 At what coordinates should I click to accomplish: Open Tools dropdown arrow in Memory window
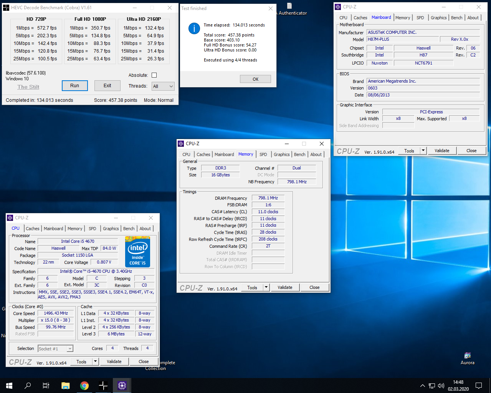pos(266,287)
